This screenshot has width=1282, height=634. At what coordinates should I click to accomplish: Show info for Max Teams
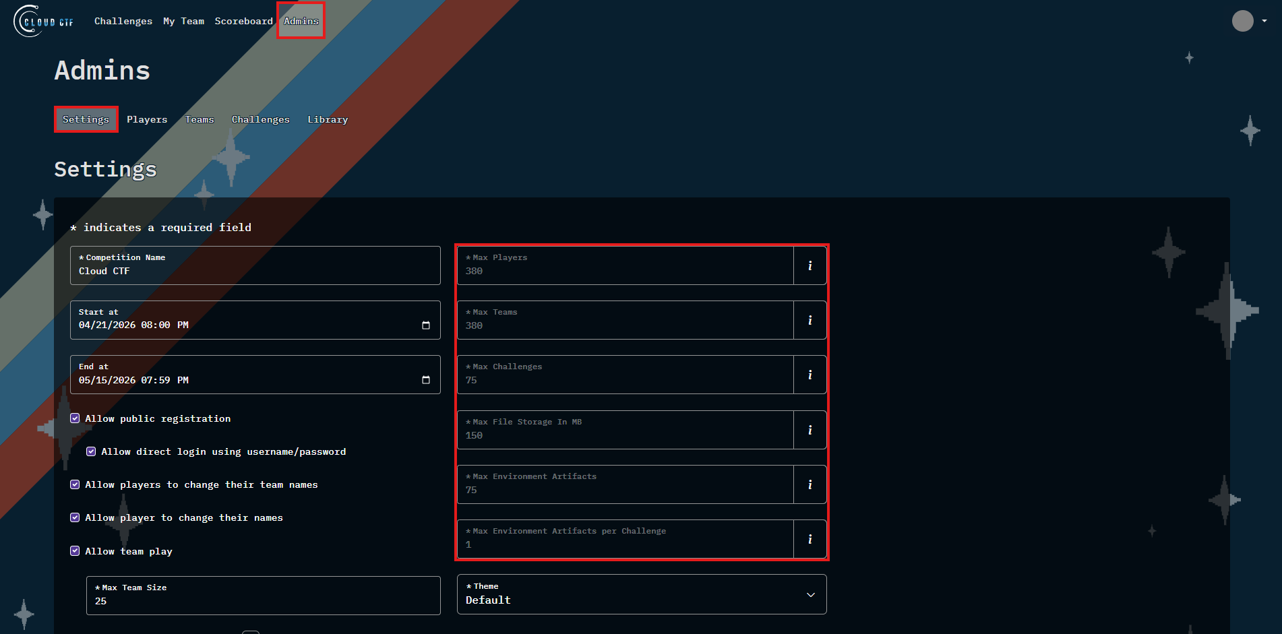(810, 320)
